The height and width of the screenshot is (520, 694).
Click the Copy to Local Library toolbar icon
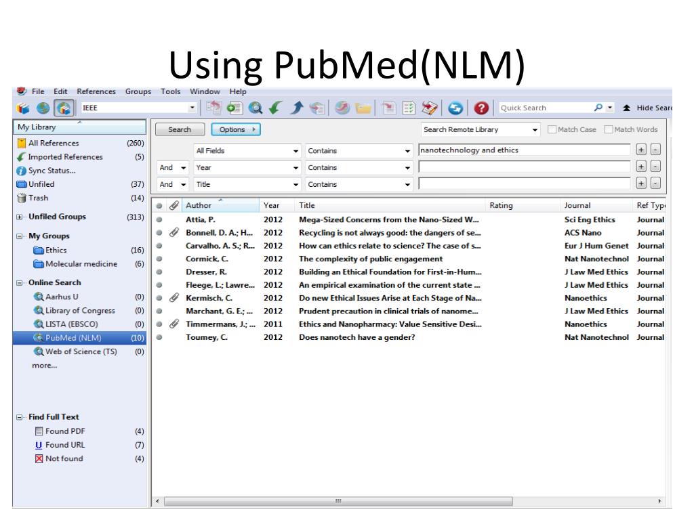[x=214, y=108]
